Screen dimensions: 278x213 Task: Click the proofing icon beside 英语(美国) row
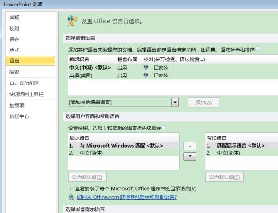tap(146, 75)
